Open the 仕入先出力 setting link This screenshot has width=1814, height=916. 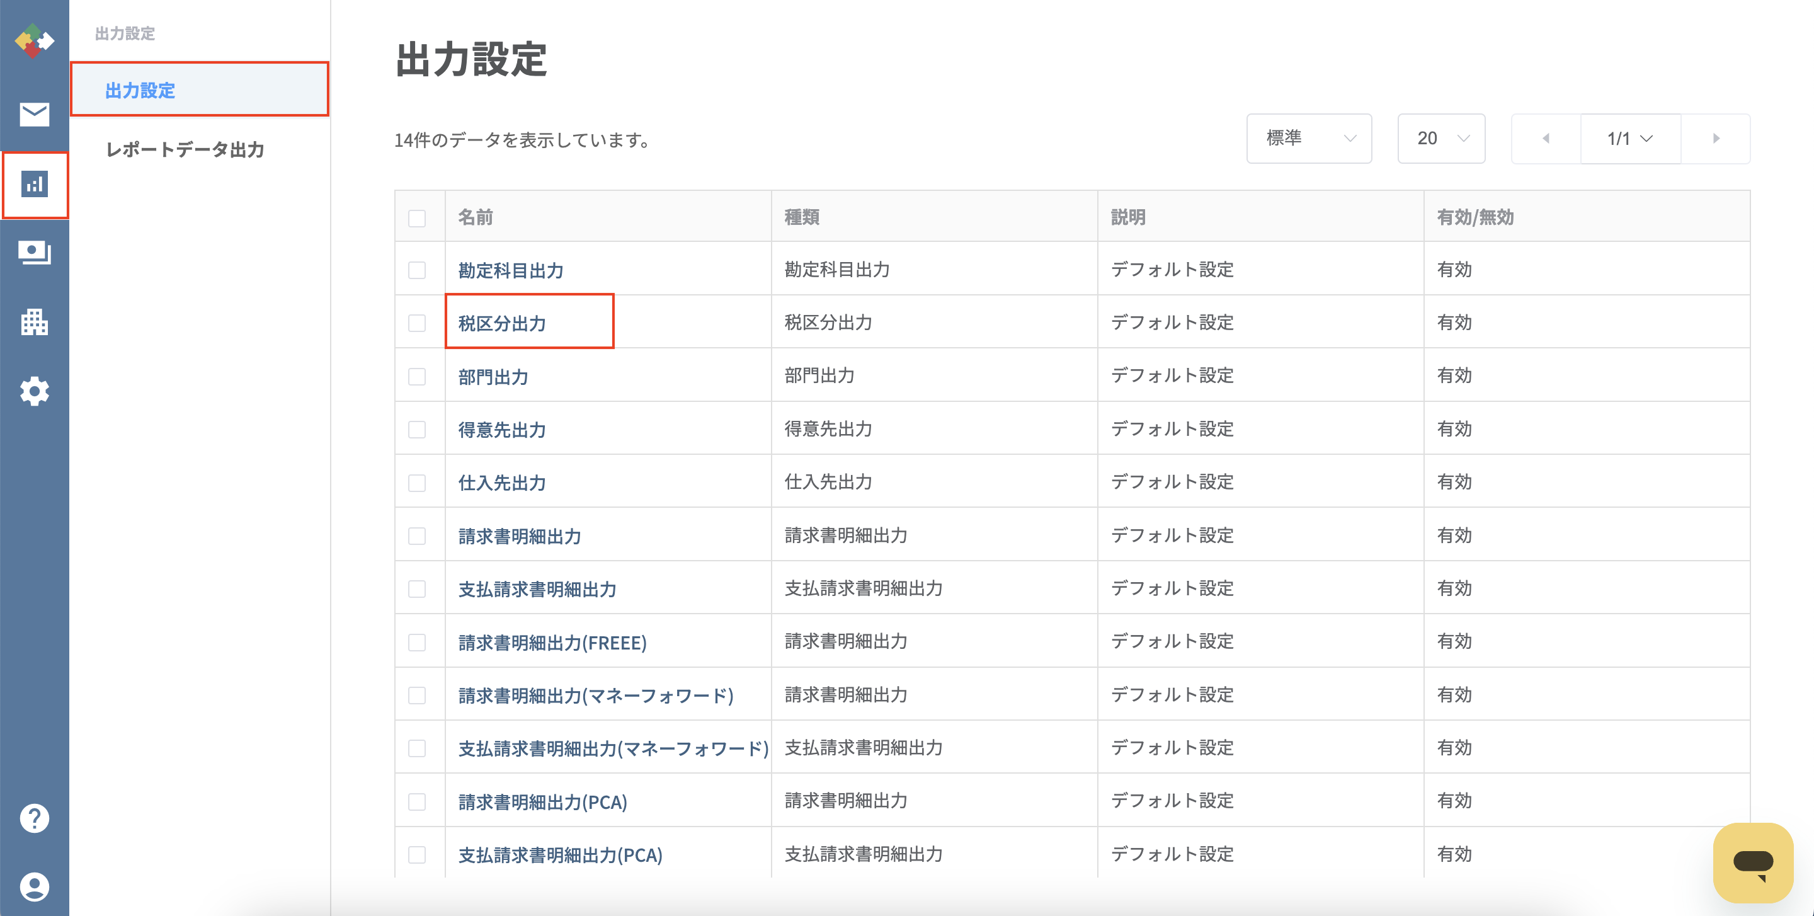(x=502, y=483)
